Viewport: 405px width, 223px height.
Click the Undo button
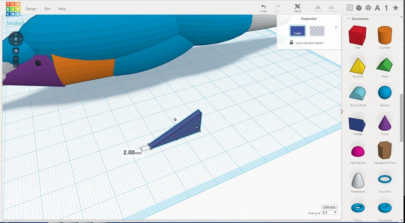click(263, 8)
